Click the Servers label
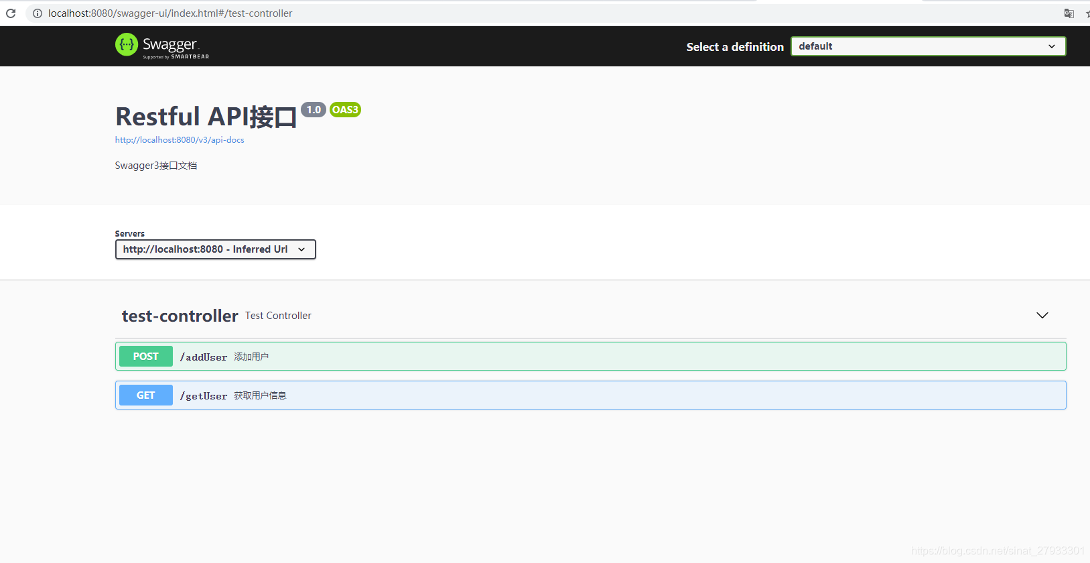Screen dimensions: 1090x563 (130, 234)
